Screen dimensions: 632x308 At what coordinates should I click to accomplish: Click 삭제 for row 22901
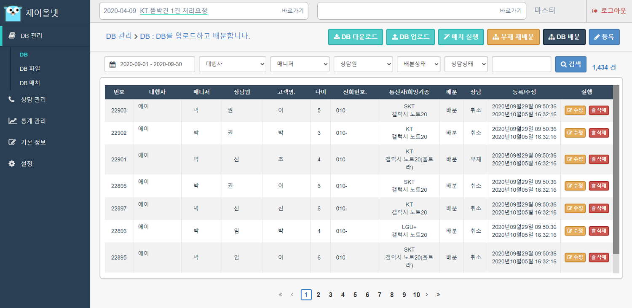point(599,159)
